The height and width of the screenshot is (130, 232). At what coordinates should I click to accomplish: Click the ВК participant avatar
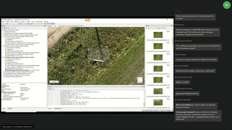227,5
